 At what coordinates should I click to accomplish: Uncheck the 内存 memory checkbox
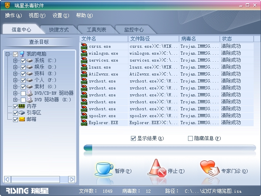15,107
